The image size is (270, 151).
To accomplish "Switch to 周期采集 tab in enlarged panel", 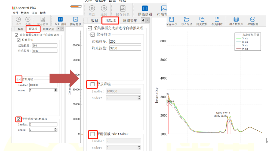I will 130,21.
